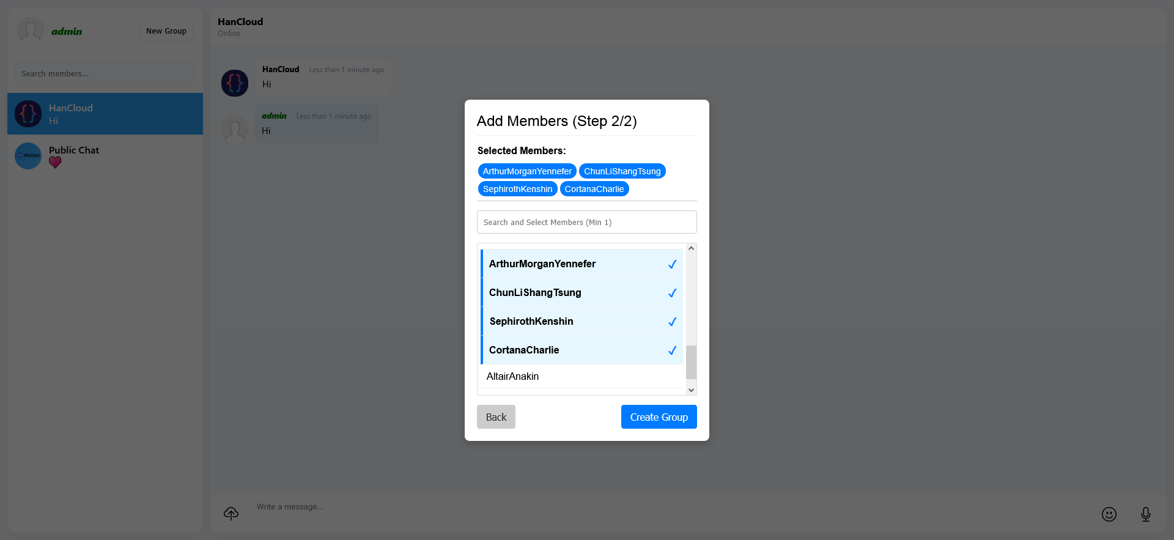Click HanCloud avatar in the chat list
The height and width of the screenshot is (540, 1174).
coord(28,114)
